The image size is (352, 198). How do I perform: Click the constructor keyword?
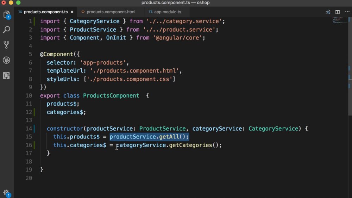[x=65, y=129]
